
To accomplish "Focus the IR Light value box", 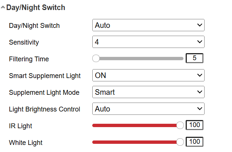I will tap(194, 125).
